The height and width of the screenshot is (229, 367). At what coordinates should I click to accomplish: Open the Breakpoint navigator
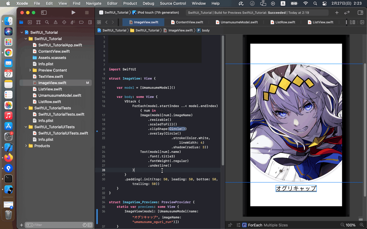pos(81,22)
